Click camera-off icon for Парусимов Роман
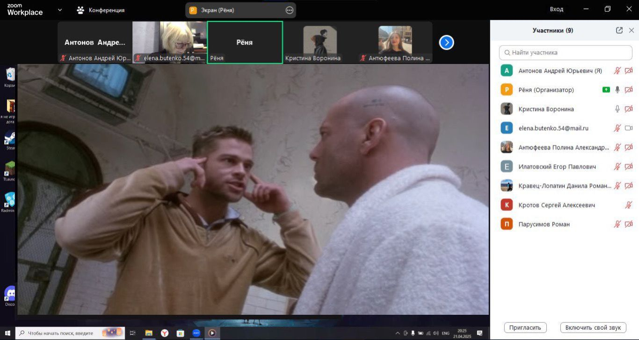639x340 pixels. (629, 224)
